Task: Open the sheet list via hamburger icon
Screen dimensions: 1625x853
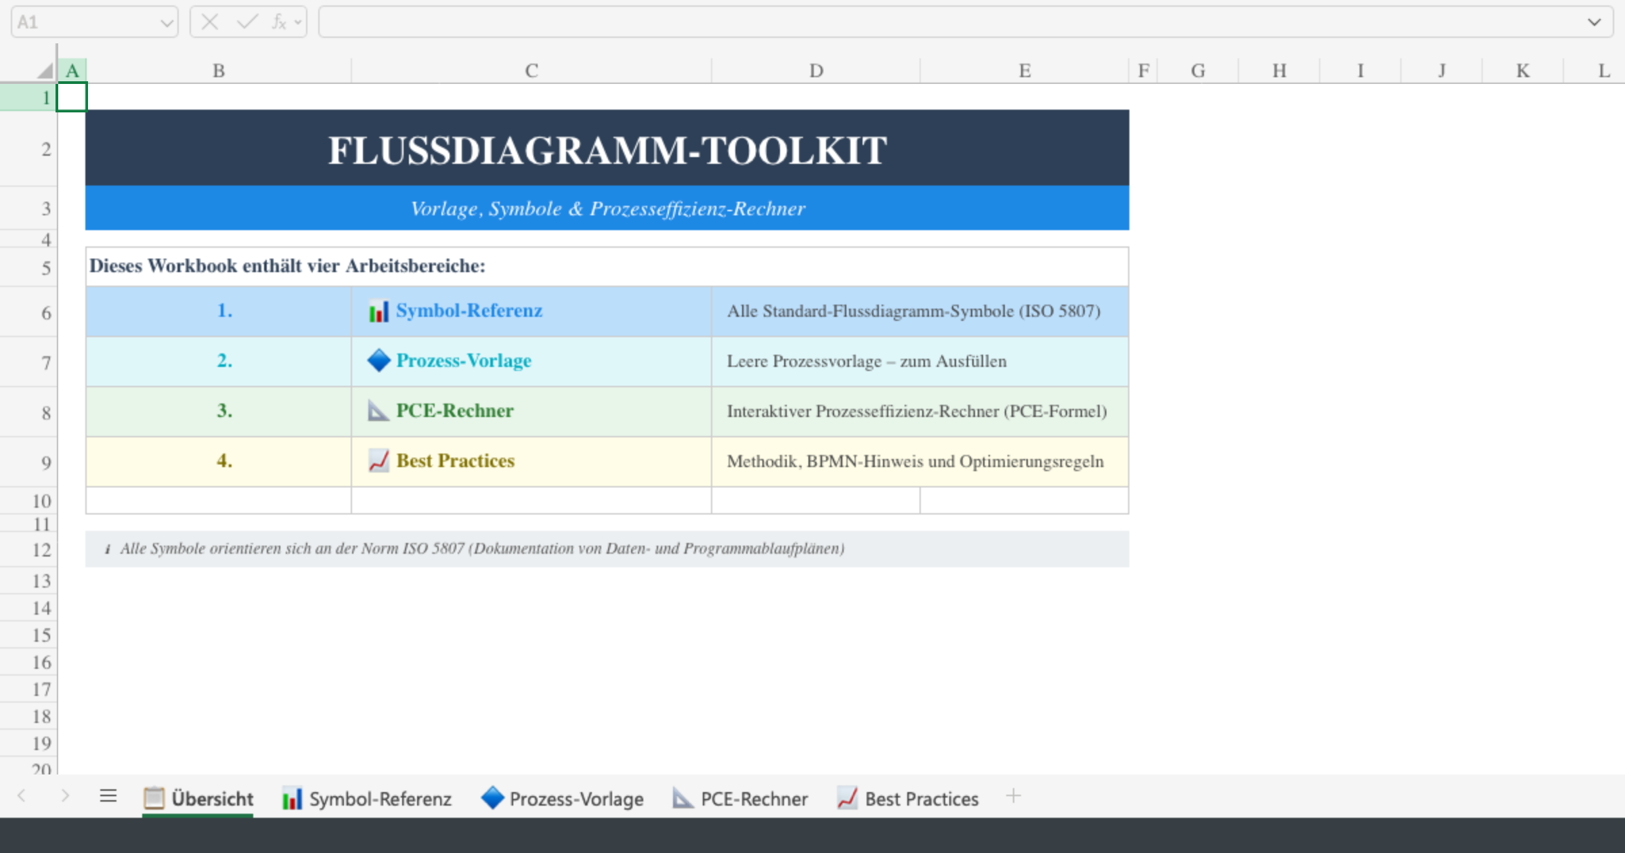Action: (108, 796)
